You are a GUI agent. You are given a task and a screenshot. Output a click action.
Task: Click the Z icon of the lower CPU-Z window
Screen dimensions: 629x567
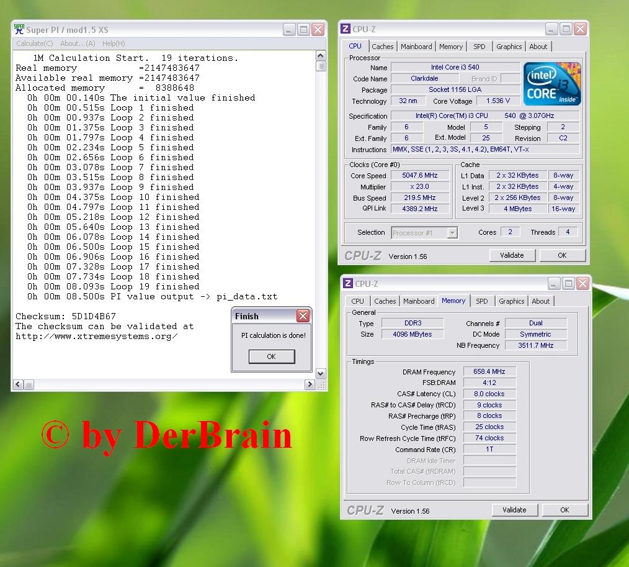coord(348,283)
